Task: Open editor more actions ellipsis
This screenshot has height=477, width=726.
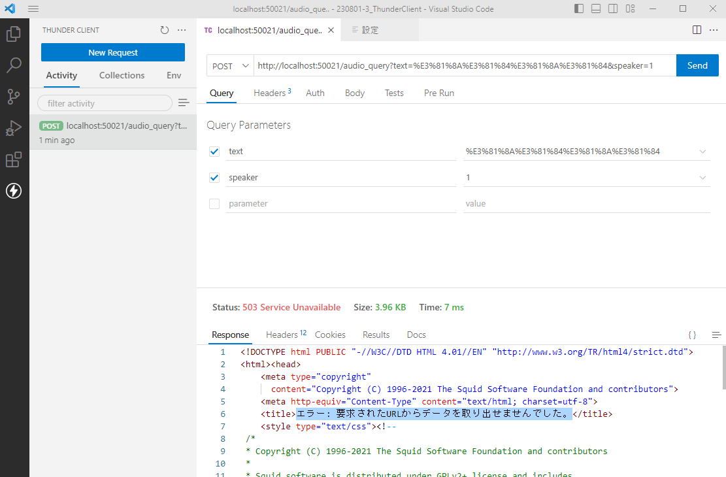Action: [x=714, y=30]
